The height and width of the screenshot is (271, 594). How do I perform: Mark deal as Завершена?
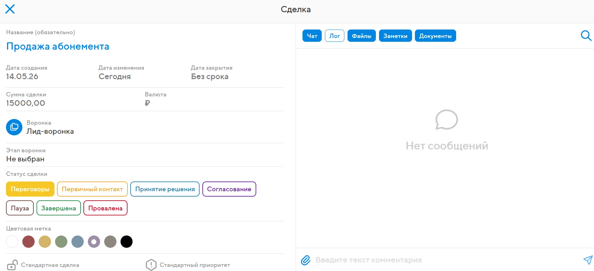point(59,208)
